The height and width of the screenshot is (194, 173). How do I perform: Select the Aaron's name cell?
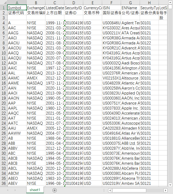click(130, 88)
